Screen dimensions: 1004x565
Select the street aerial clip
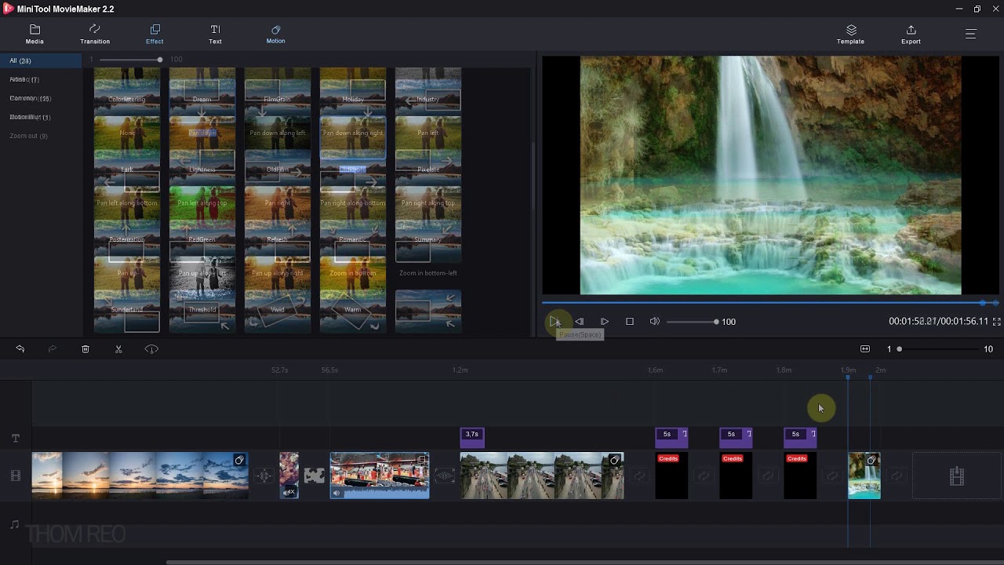(542, 476)
